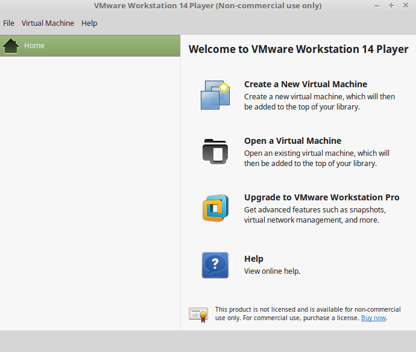The height and width of the screenshot is (352, 416).
Task: Click the Upgrade to Workstation Pro icon
Action: pyautogui.click(x=215, y=208)
